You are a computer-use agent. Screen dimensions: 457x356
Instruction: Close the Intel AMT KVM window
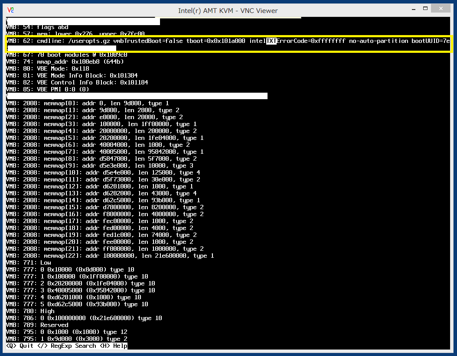click(441, 8)
